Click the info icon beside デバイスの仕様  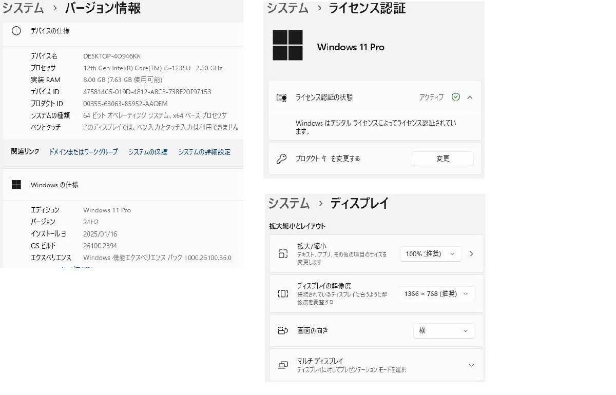16,31
